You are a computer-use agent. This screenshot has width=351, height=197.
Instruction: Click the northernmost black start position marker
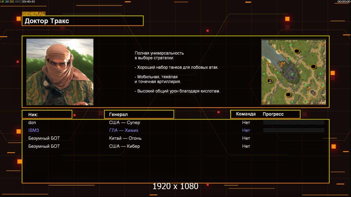(x=297, y=51)
